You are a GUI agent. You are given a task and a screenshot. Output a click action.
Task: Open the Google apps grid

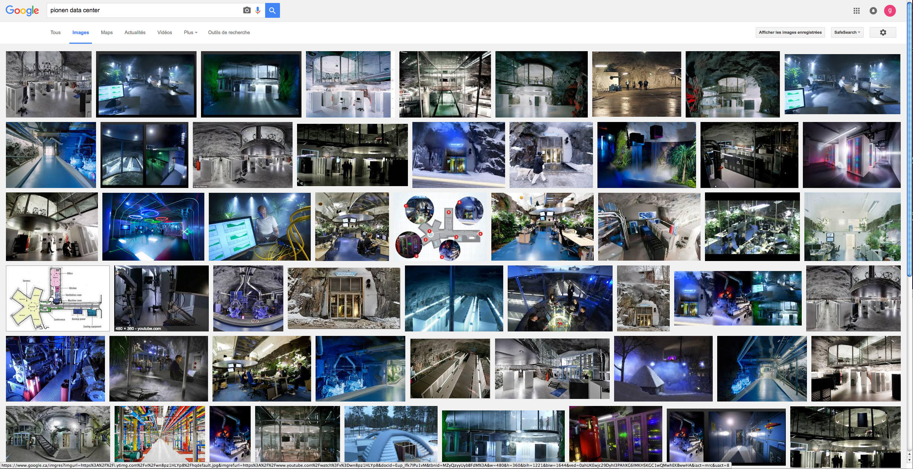point(856,11)
